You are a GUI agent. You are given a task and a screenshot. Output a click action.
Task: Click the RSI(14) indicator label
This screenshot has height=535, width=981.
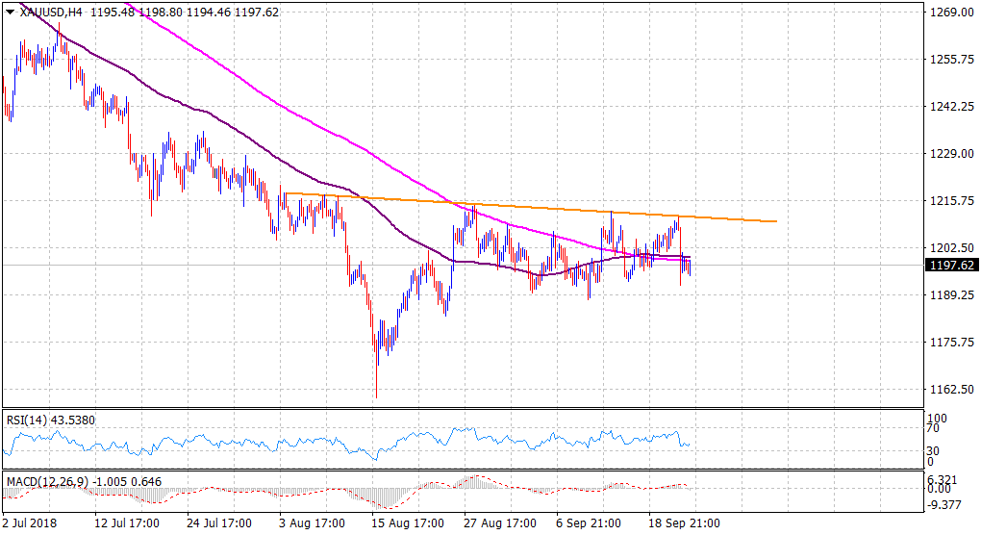[x=38, y=420]
